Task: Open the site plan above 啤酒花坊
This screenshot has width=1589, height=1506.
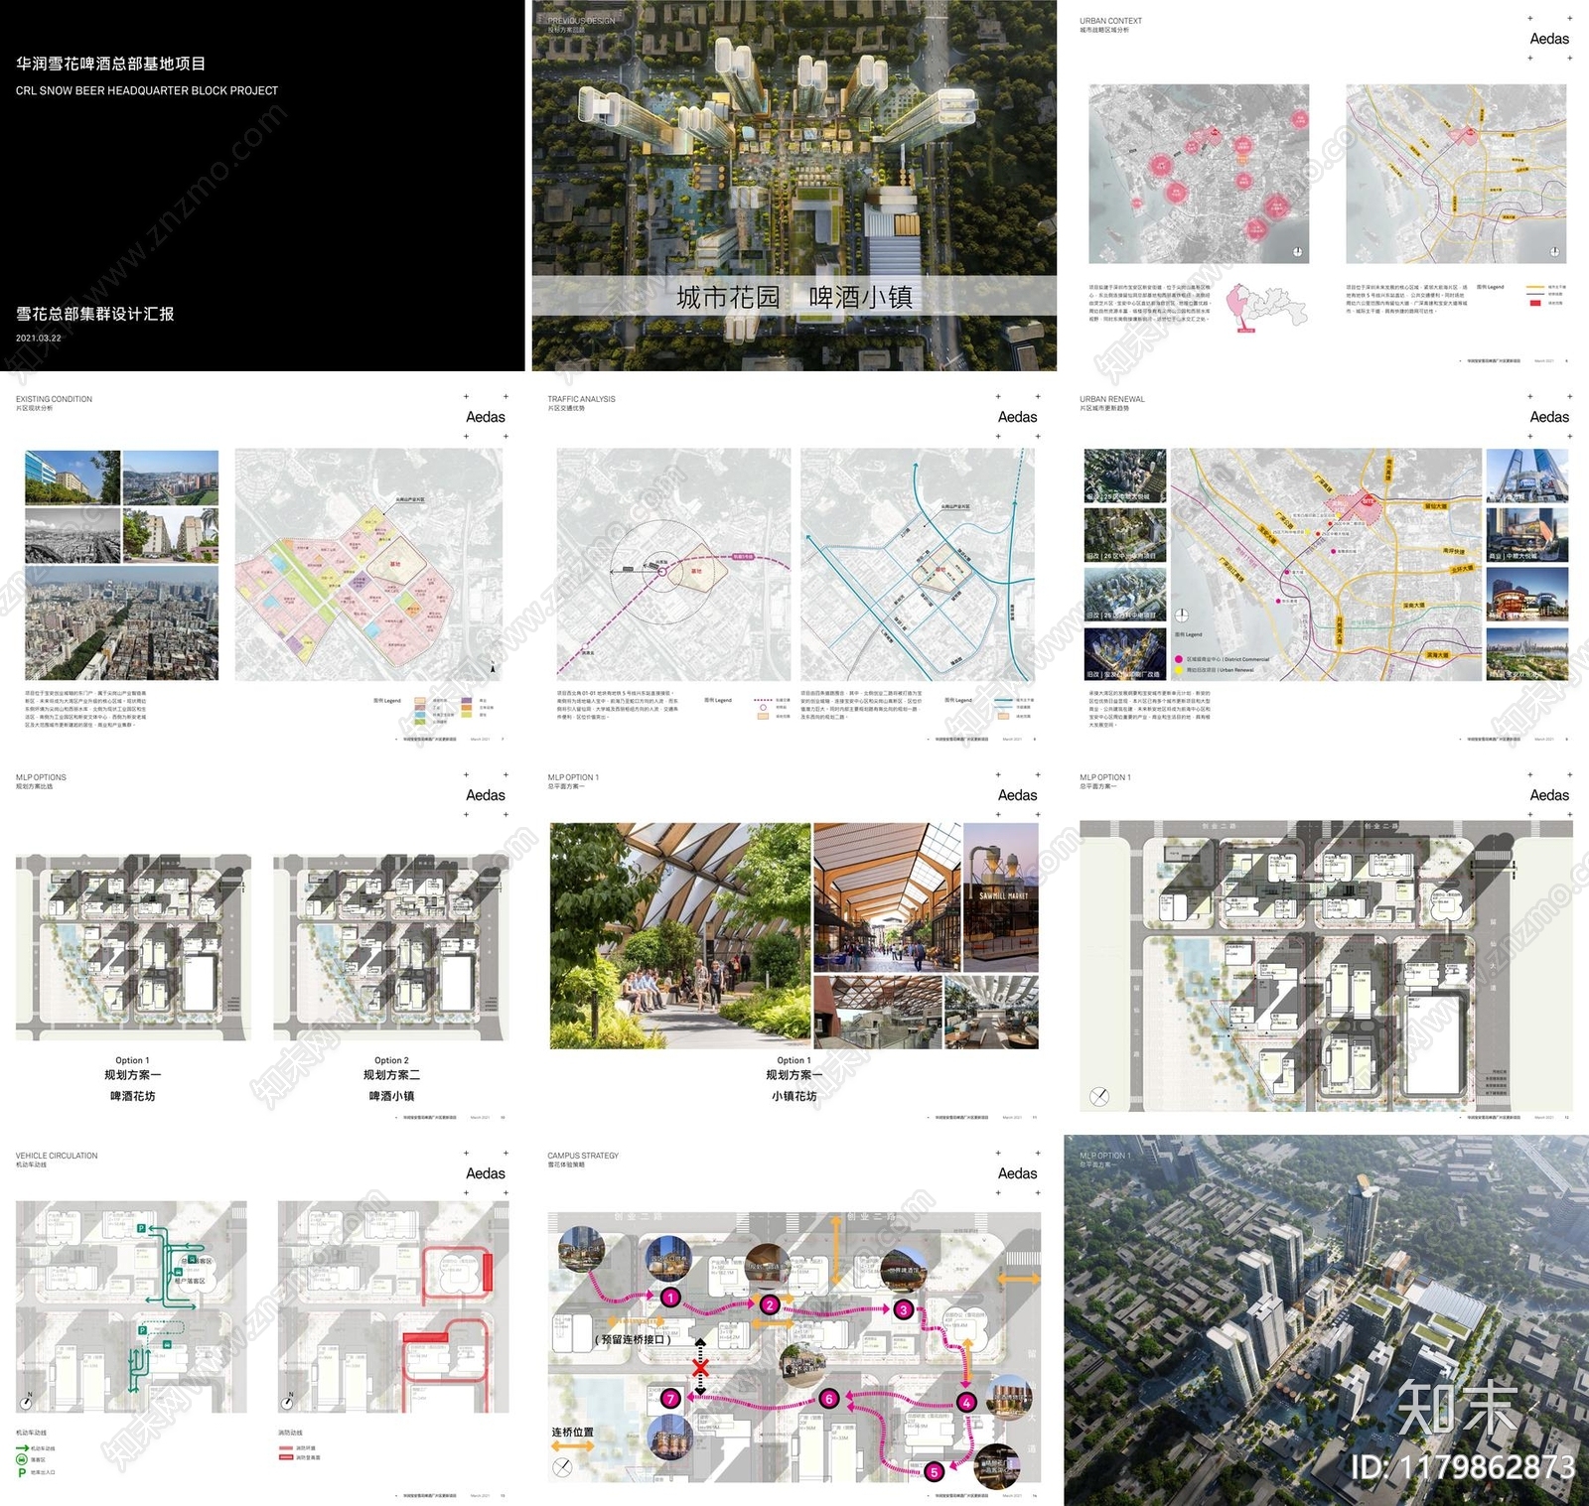Action: 133,948
